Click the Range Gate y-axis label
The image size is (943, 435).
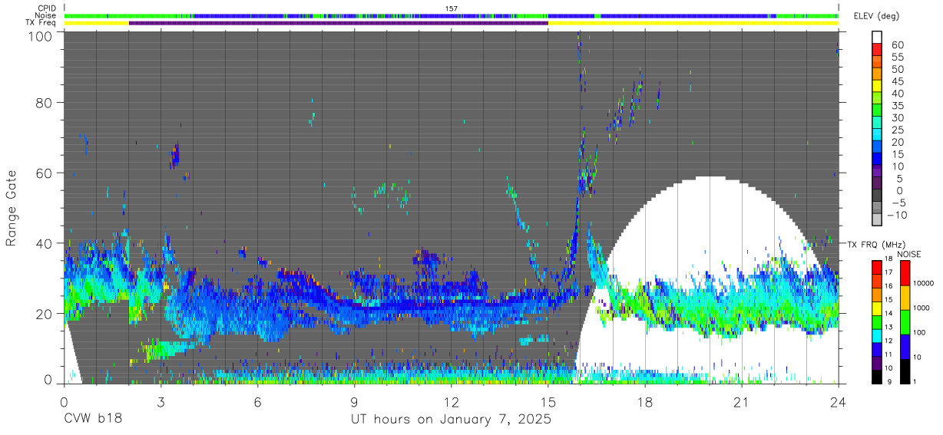click(12, 208)
